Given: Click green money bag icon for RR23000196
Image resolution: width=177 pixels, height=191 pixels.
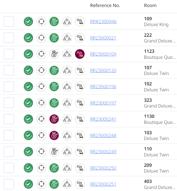Looking at the screenshot, I should click(x=54, y=87).
